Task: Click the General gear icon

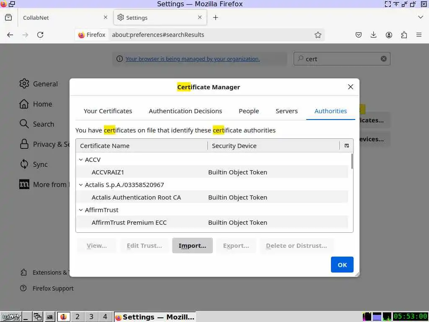Action: click(24, 83)
